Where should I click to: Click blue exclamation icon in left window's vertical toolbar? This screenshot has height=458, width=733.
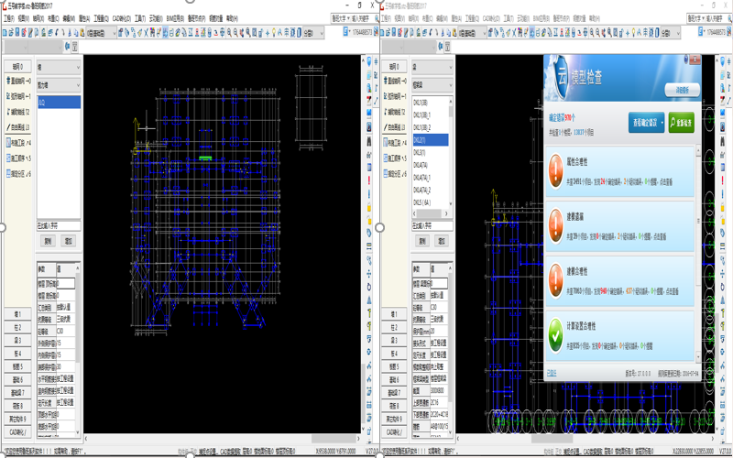[369, 192]
